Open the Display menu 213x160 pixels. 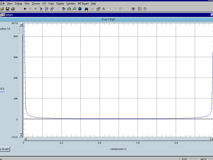tap(60, 4)
